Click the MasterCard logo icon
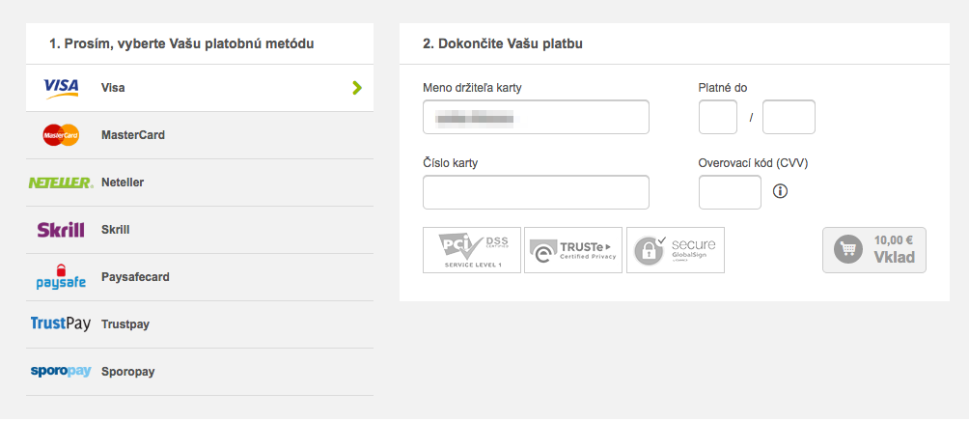This screenshot has height=421, width=969. (61, 135)
